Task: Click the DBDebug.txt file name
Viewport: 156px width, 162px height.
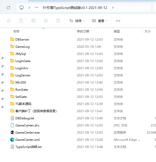Action: pos(25,118)
